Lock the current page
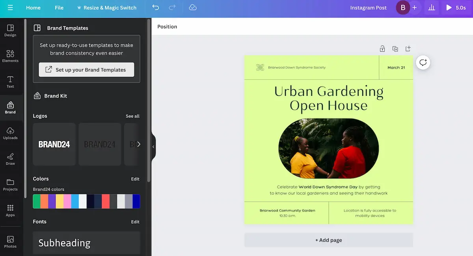 pos(382,48)
